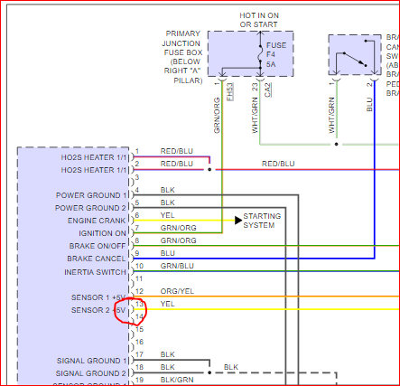Click the 'GRN/ORG' wire label at pin 8

[178, 240]
